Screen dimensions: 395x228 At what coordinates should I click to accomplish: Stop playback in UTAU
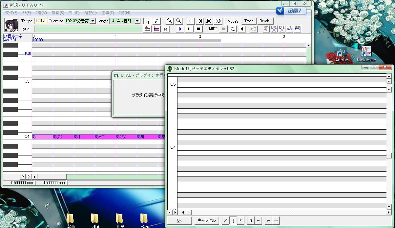[x=198, y=29]
